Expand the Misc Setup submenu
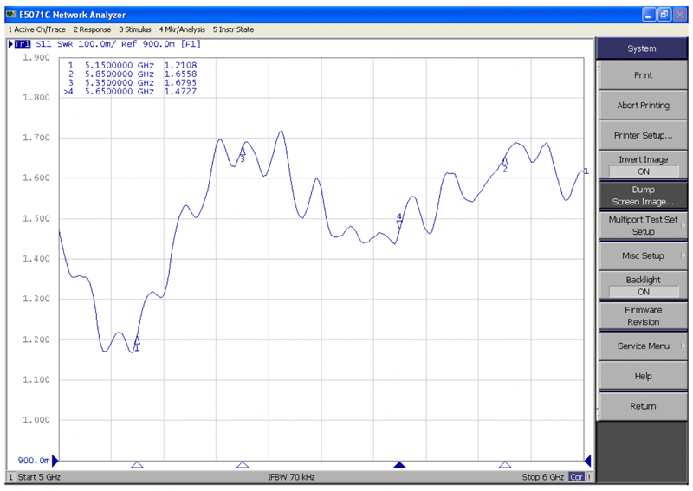The width and height of the screenshot is (693, 491). coord(643,255)
